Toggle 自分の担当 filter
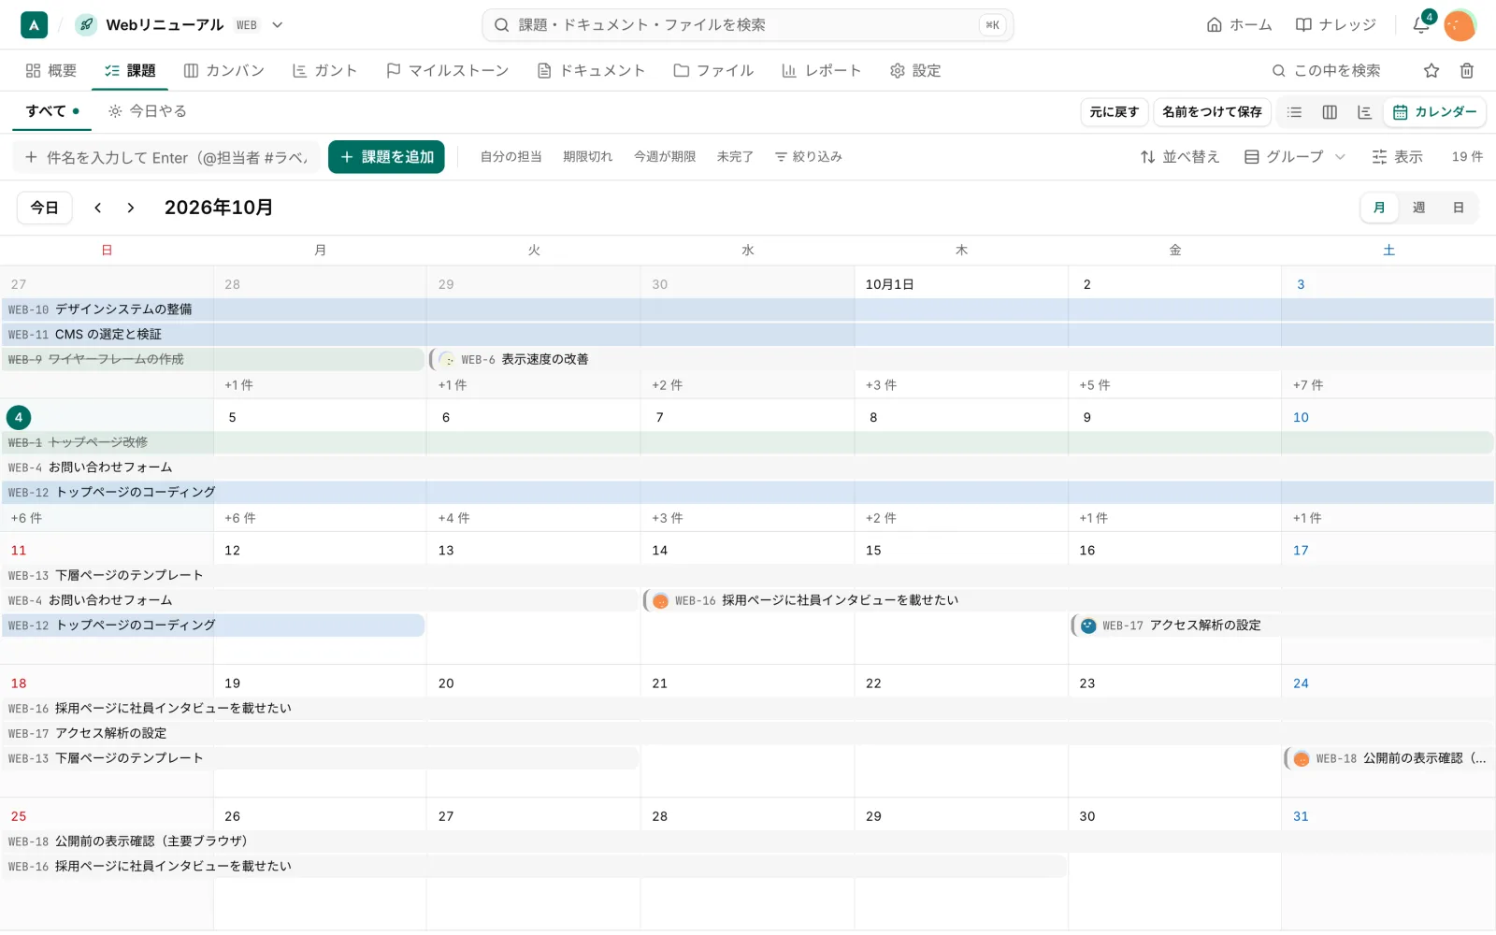The image size is (1496, 935). (511, 157)
